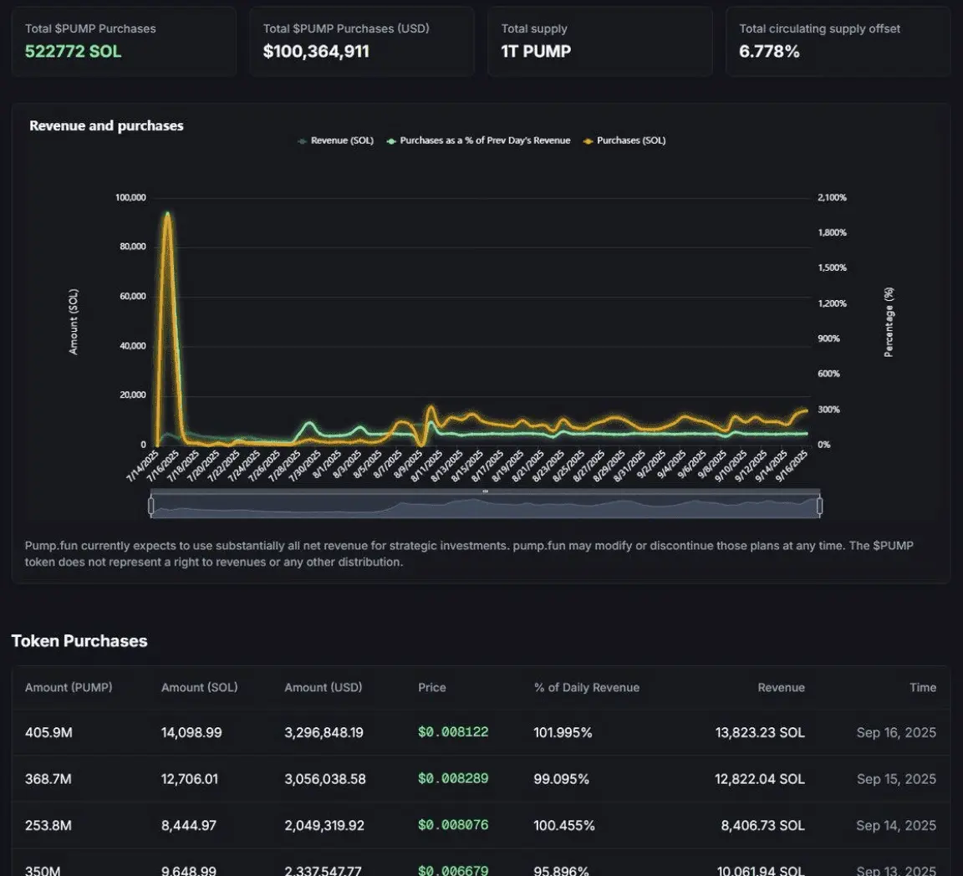Image resolution: width=963 pixels, height=876 pixels.
Task: Click the Token Purchases heading
Action: tap(79, 641)
